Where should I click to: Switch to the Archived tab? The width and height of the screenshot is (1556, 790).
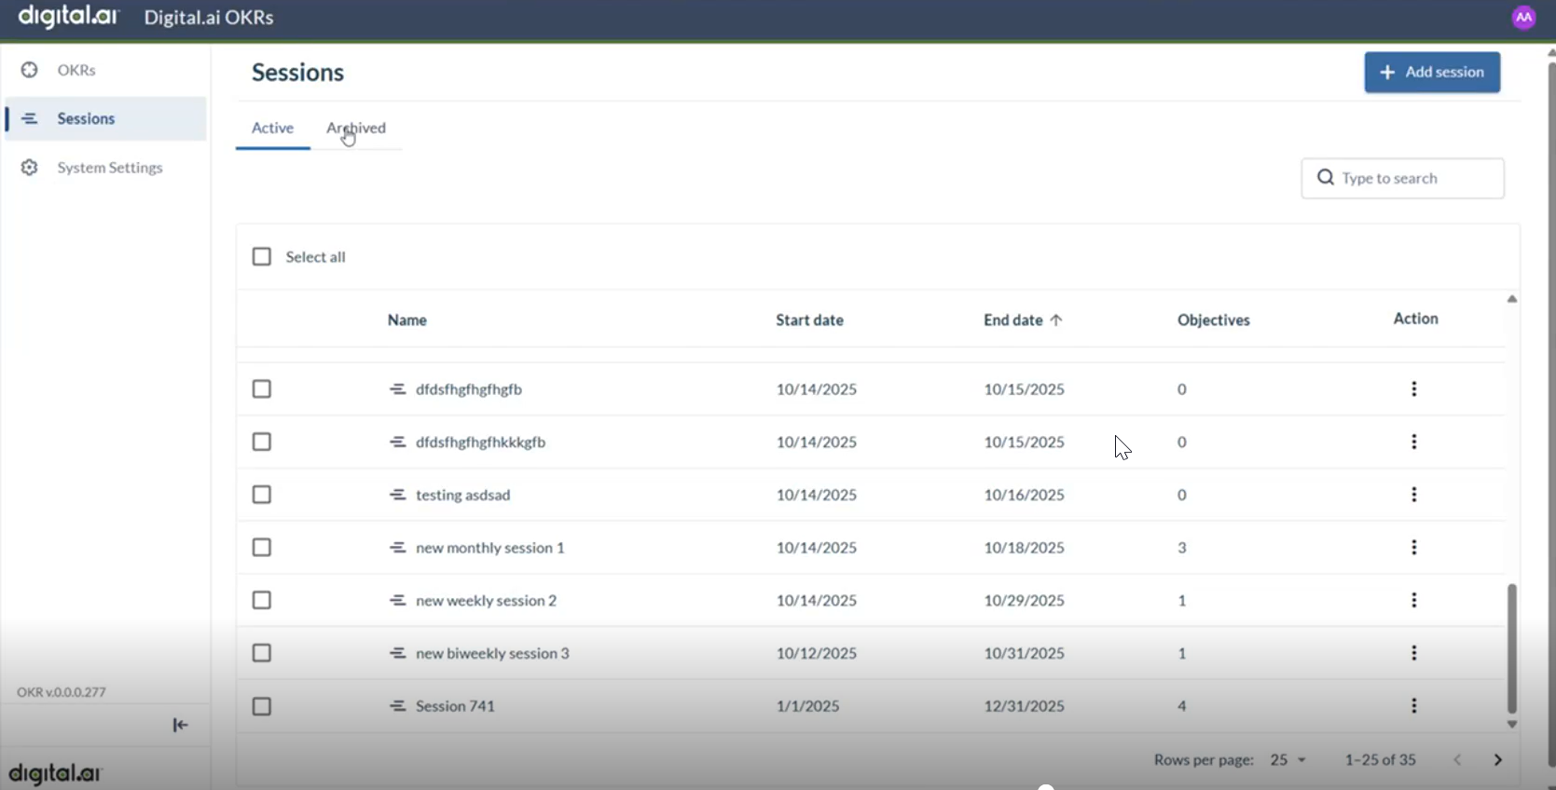pos(356,128)
